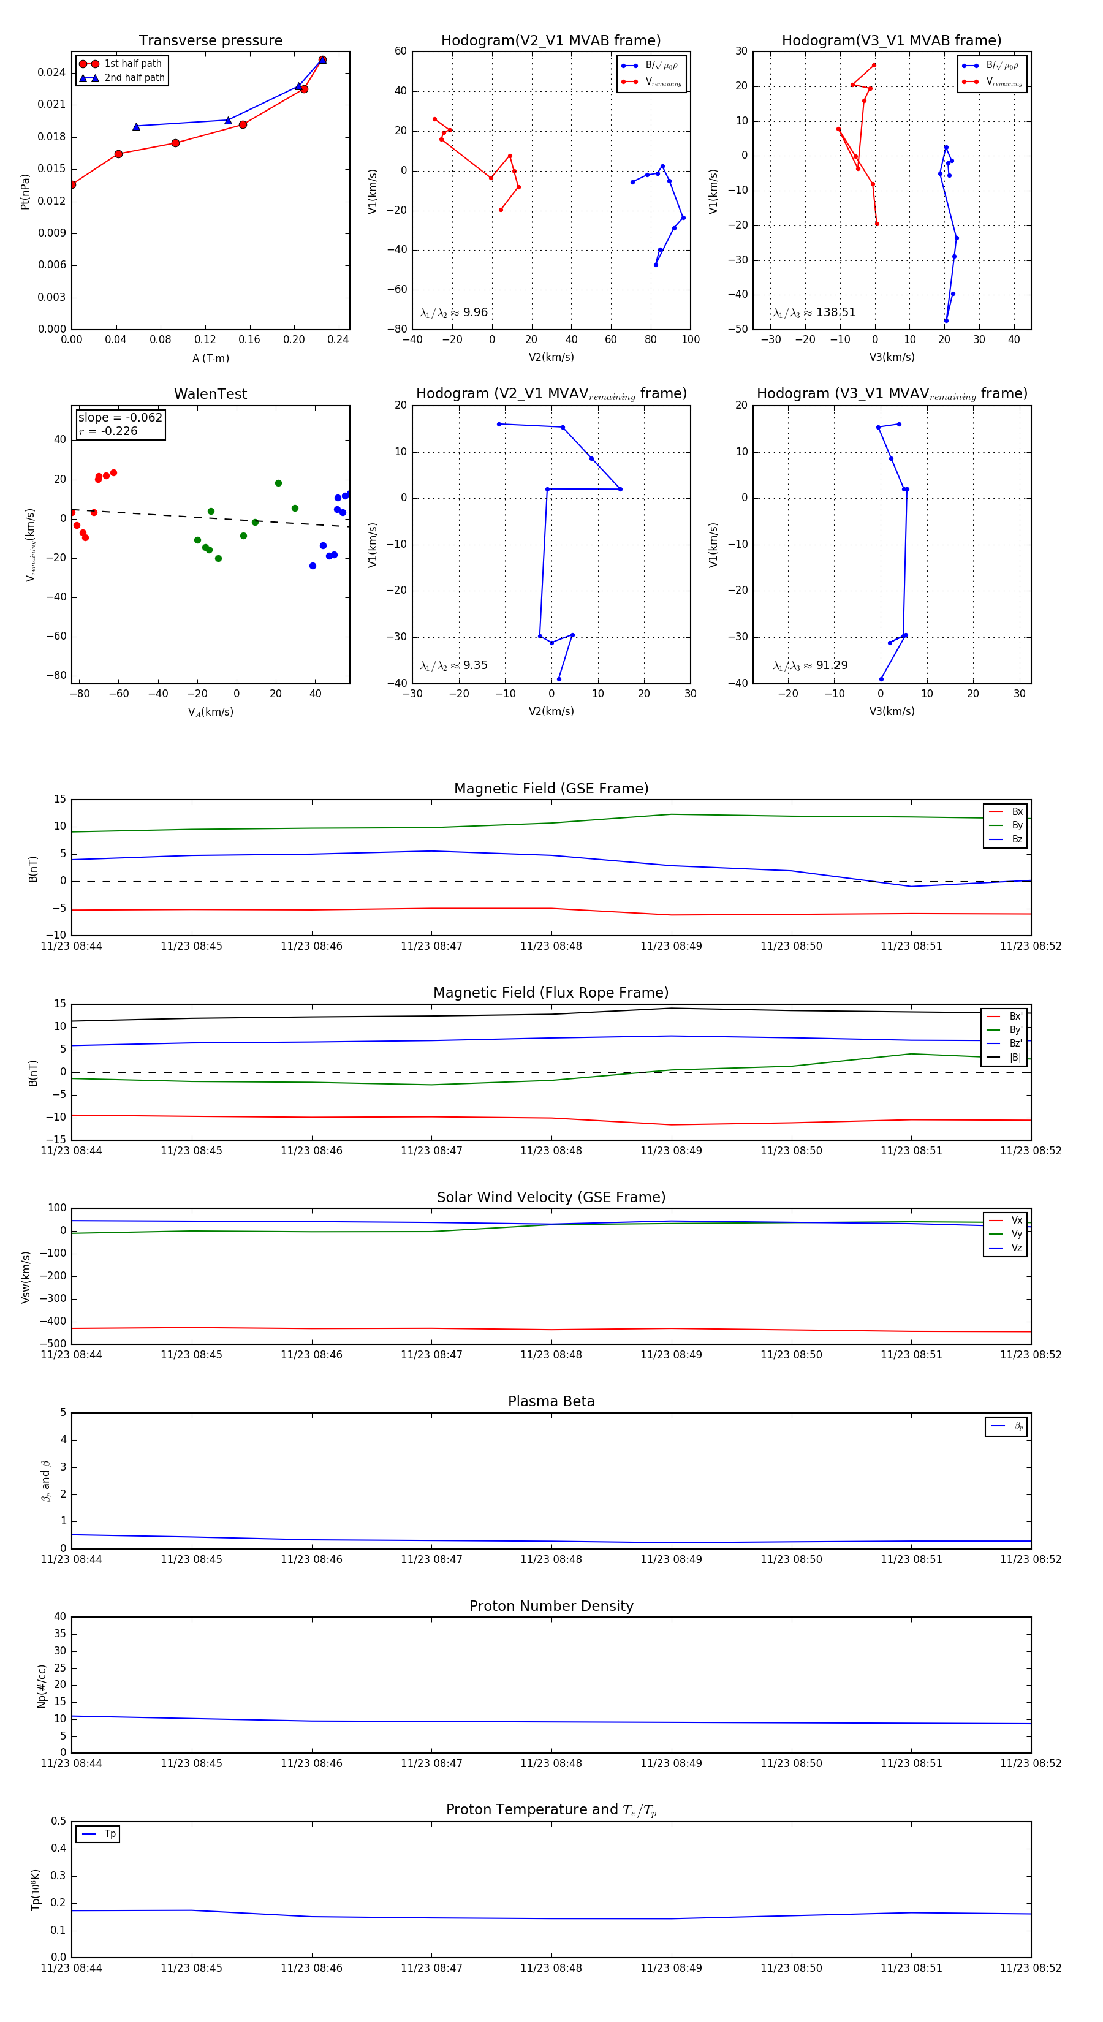Click the leftmost blue triangle in Transverse pressure
1103x2022 pixels.
point(136,126)
